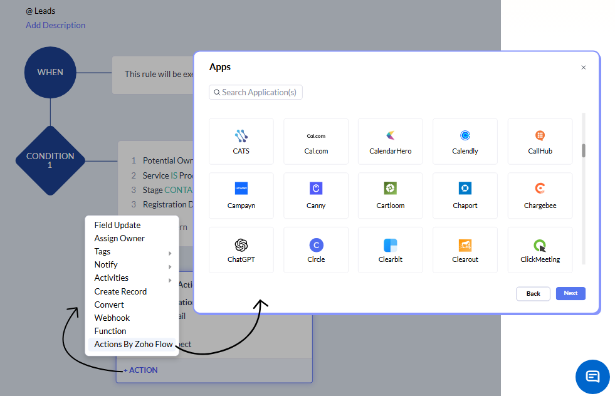Choose Field Update from action menu
This screenshot has width=615, height=396.
coord(117,225)
